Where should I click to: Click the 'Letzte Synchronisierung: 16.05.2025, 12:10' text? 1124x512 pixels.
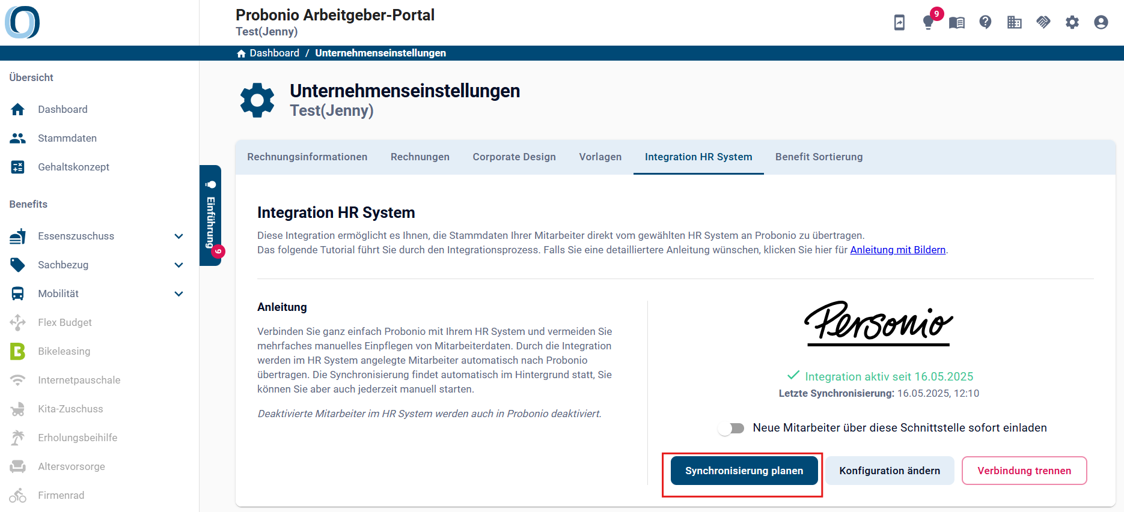pos(879,393)
